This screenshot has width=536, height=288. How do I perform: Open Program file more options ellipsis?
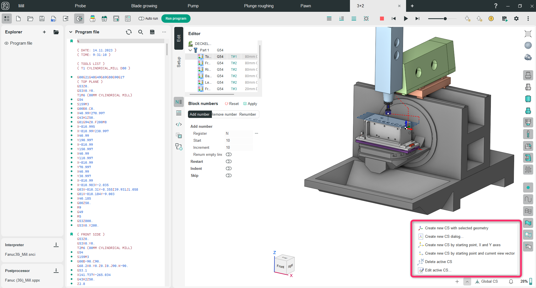(164, 32)
